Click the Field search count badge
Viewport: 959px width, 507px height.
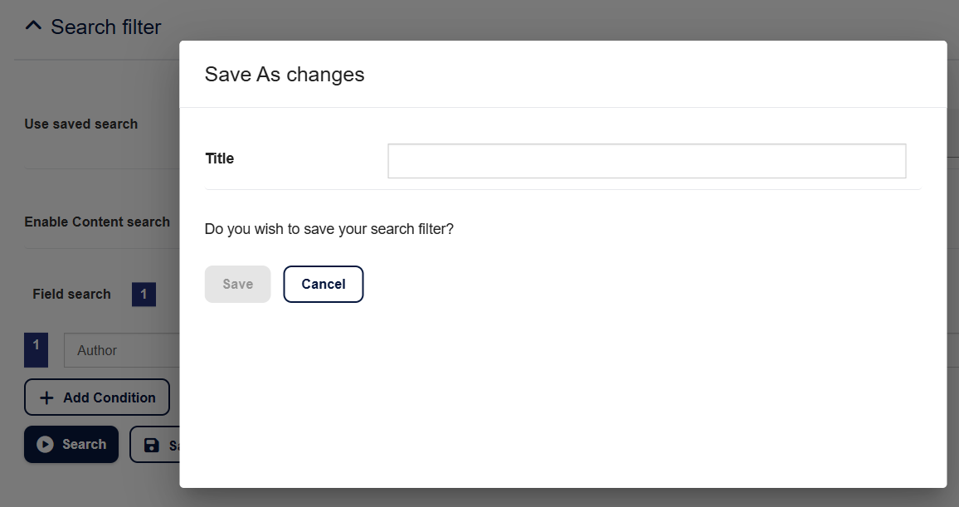click(144, 294)
